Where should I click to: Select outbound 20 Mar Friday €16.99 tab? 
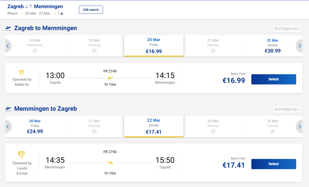tap(154, 46)
